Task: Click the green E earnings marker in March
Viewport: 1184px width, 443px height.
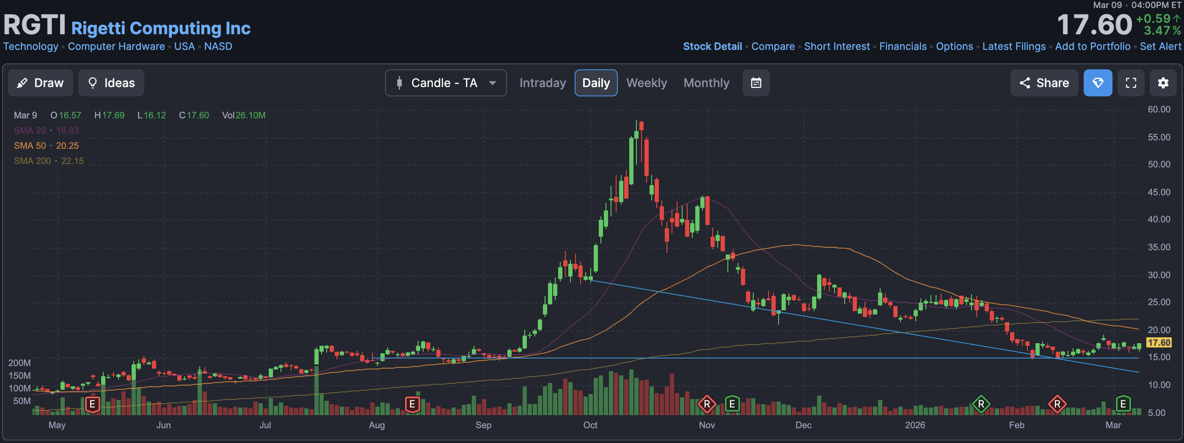Action: tap(1123, 404)
